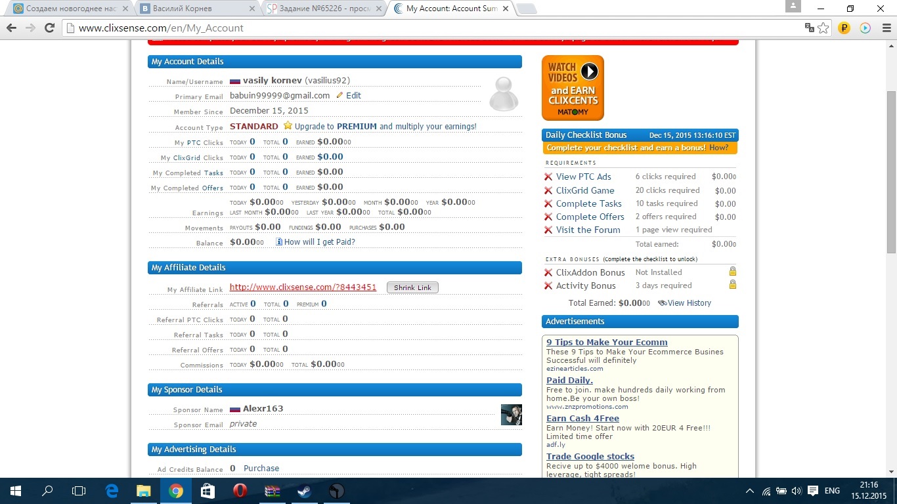The width and height of the screenshot is (897, 504).
Task: Open the Complete Offers checklist link
Action: [590, 217]
